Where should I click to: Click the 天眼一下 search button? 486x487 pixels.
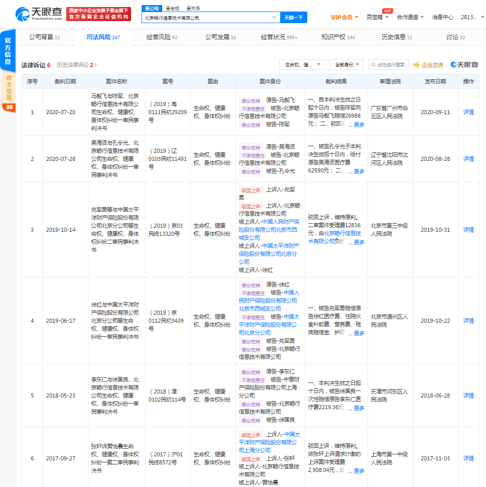[x=293, y=18]
